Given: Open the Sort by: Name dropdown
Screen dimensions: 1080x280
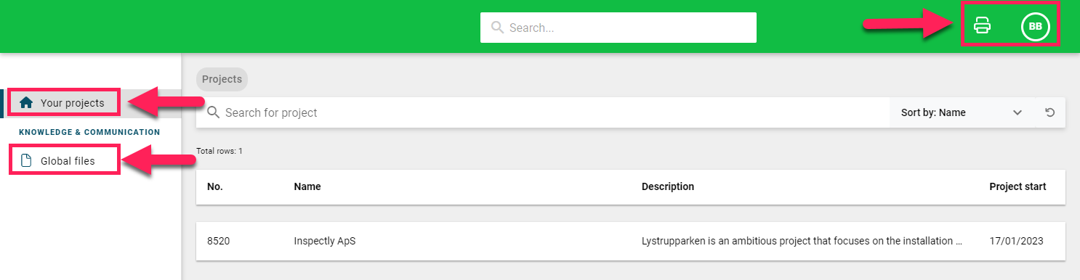Looking at the screenshot, I should (962, 112).
